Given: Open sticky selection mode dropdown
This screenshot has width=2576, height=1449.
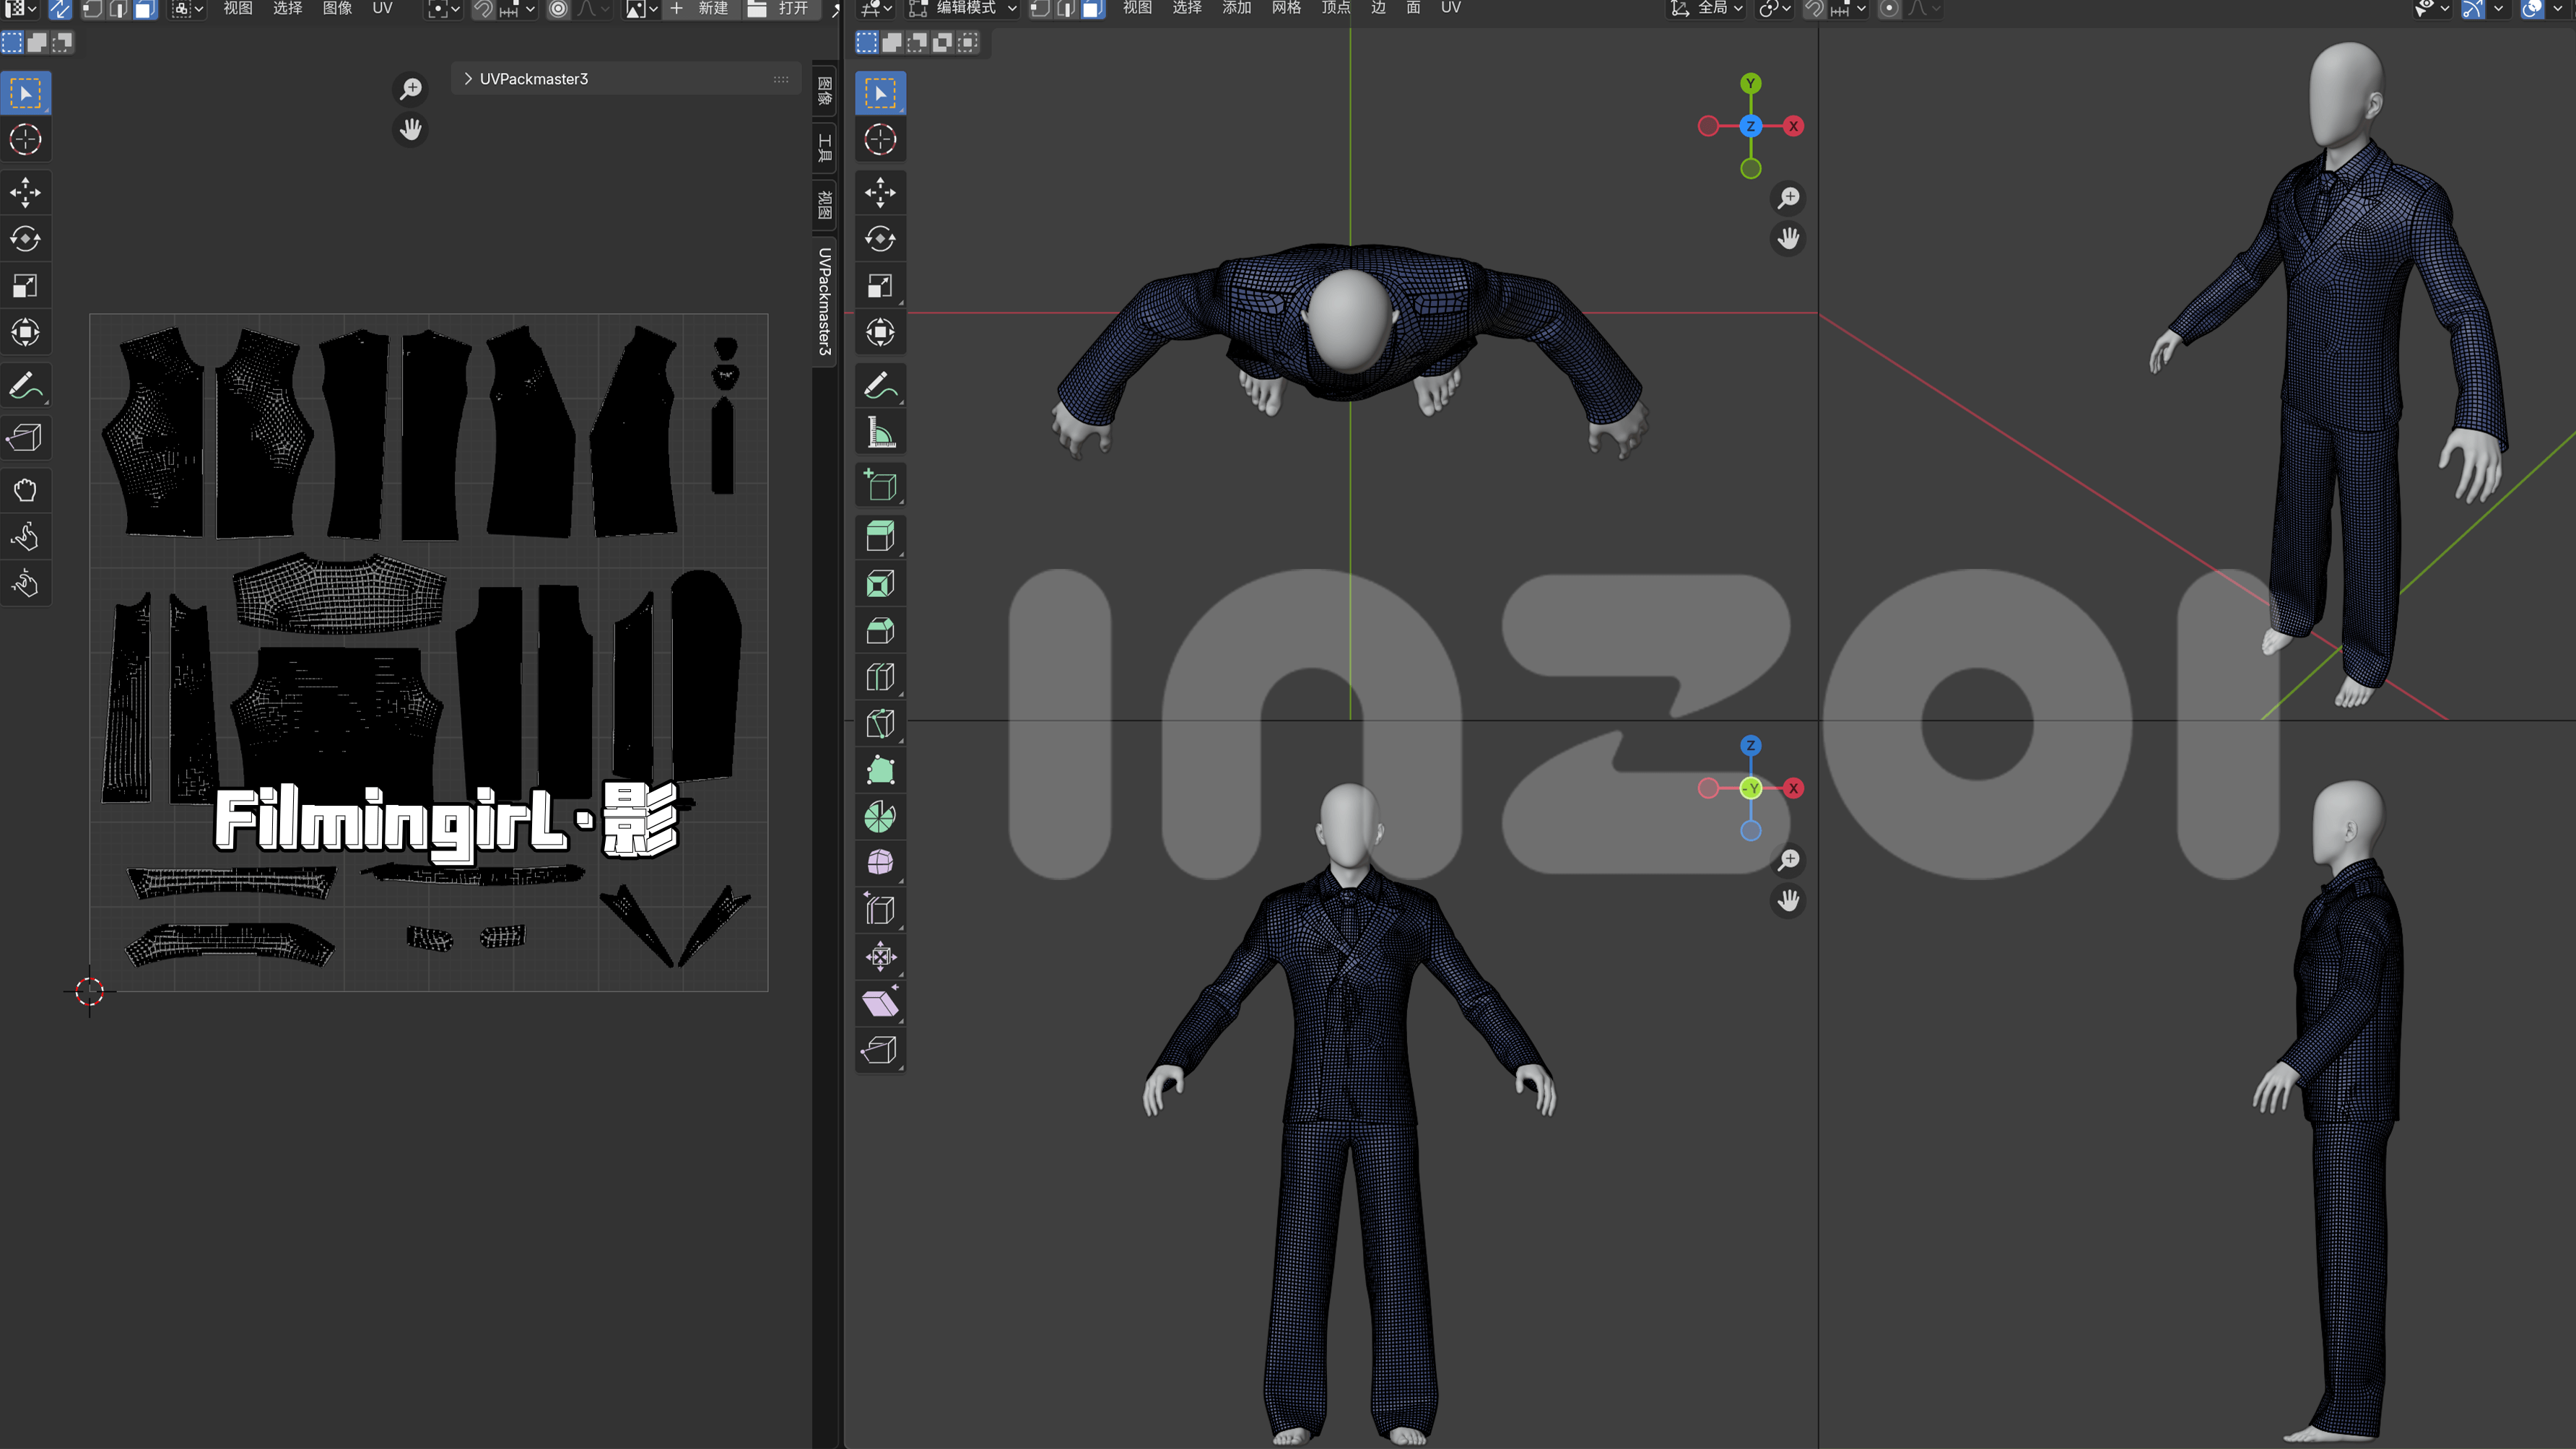Looking at the screenshot, I should click(187, 9).
